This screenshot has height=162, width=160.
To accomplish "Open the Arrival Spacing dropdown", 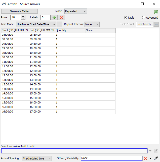I will click(x=36, y=158).
